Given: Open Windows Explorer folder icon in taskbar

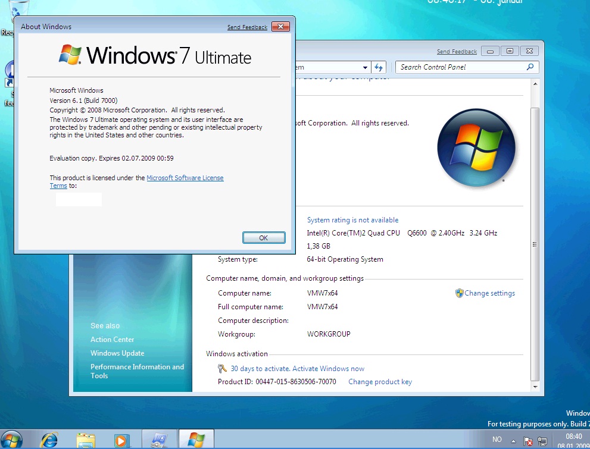Looking at the screenshot, I should [x=86, y=440].
